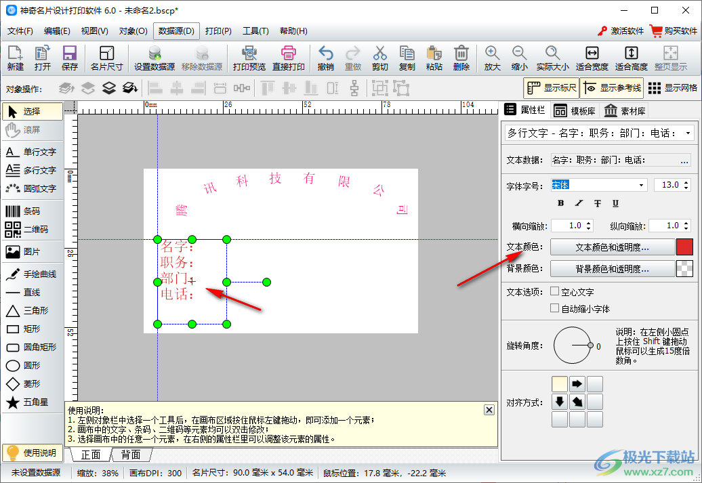Click 直接打印 printer icon

click(x=289, y=58)
